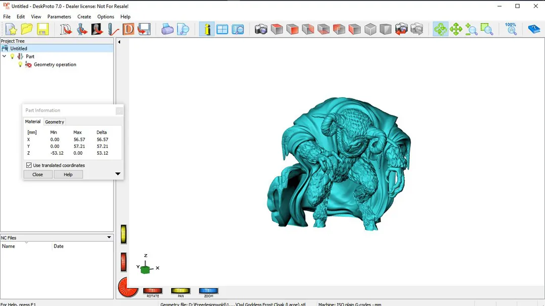
Task: Click the grayed camera next view icon
Action: pyautogui.click(x=417, y=29)
